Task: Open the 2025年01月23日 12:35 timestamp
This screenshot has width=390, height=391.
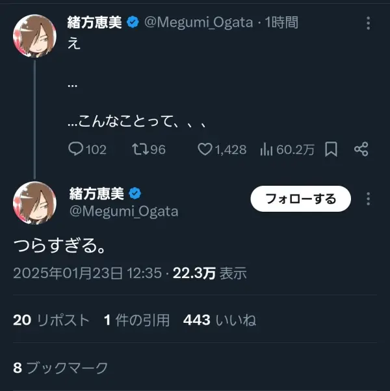Action: (x=88, y=273)
